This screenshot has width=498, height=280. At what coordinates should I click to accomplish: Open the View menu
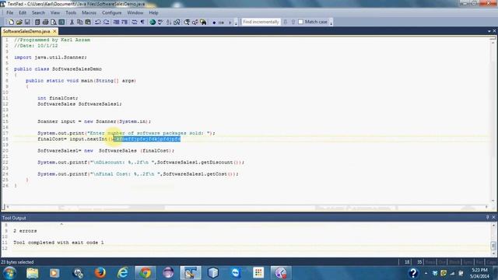pyautogui.click(x=55, y=12)
